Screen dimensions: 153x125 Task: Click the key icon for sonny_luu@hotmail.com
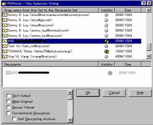tap(5, 30)
